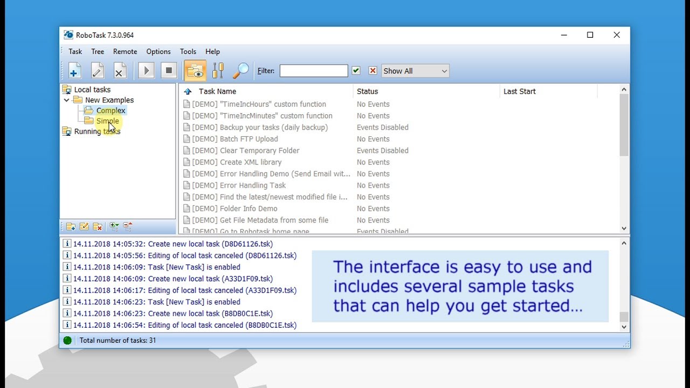Click the New Task toolbar icon
The height and width of the screenshot is (388, 690).
(x=75, y=71)
